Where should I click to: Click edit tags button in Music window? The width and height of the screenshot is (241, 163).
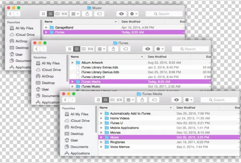coord(99,14)
